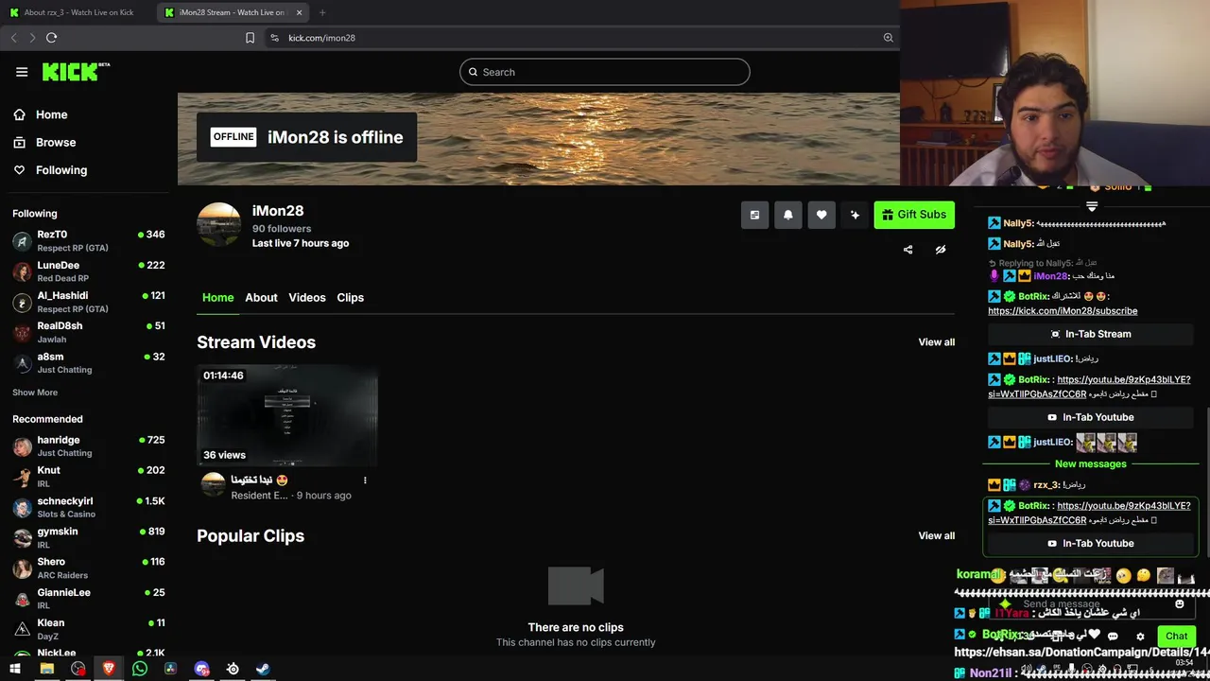Viewport: 1210px width, 681px height.
Task: Open the RealD8sh channel in Following
Action: tap(88, 332)
